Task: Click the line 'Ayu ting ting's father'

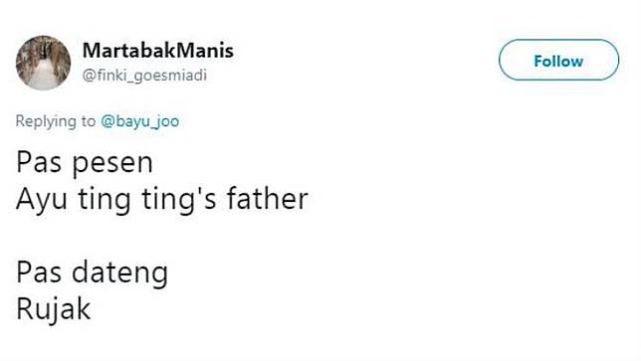Action: (162, 200)
